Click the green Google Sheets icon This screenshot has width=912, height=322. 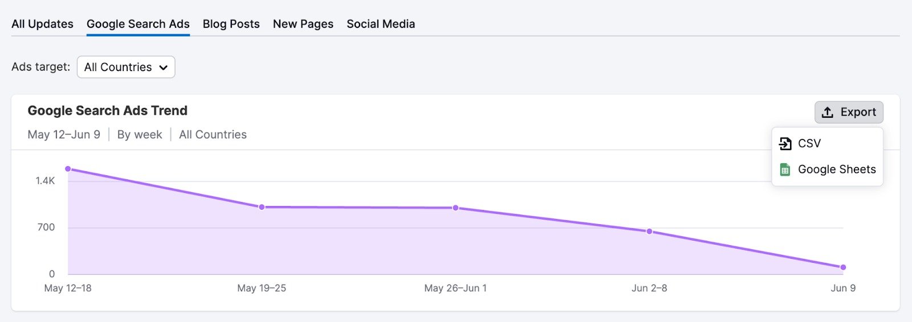(785, 170)
